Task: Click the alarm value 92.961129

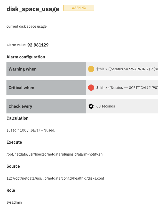Action: [38, 45]
